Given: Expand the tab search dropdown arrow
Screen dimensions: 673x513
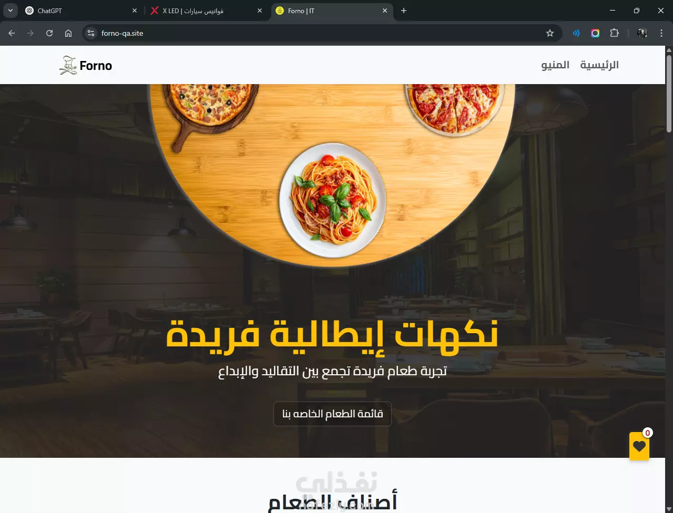Looking at the screenshot, I should [10, 11].
